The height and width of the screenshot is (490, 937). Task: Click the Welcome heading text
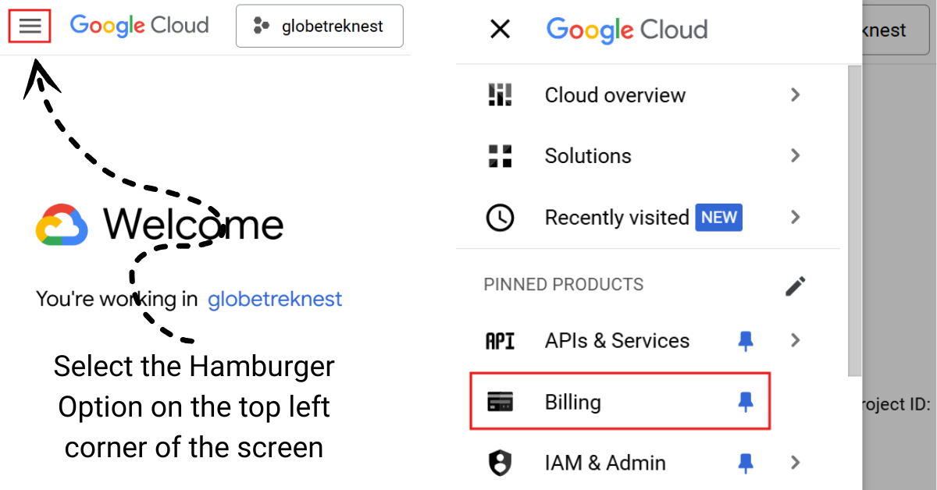194,225
